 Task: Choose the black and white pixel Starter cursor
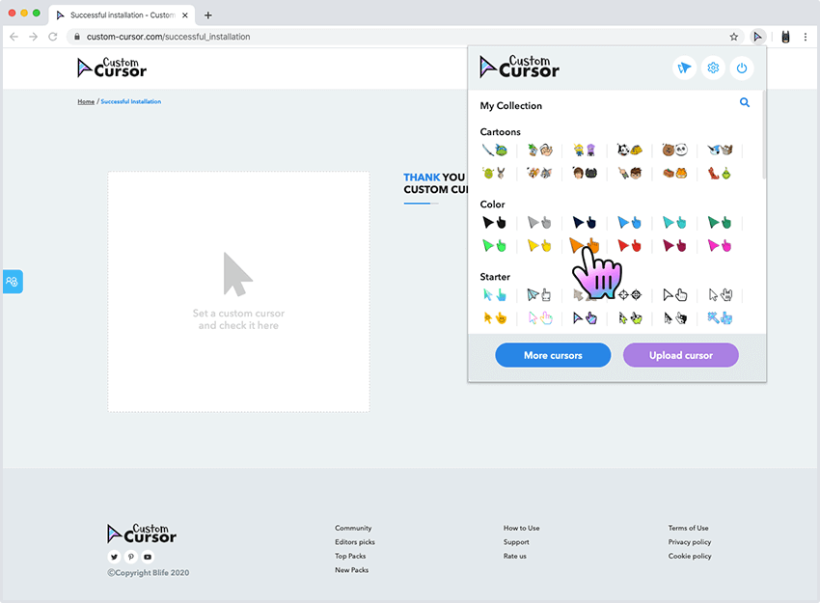(674, 318)
